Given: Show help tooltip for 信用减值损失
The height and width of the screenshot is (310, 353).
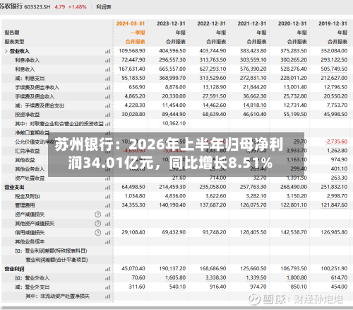Looking at the screenshot, I should 98,233.
